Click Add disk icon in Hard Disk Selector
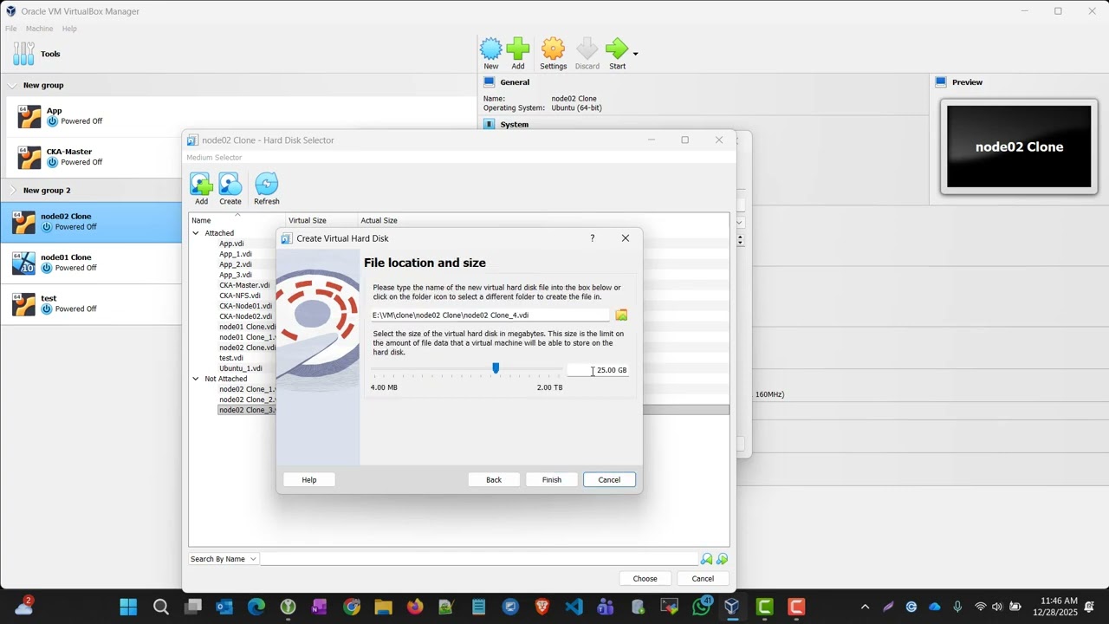Image resolution: width=1109 pixels, height=624 pixels. click(201, 184)
